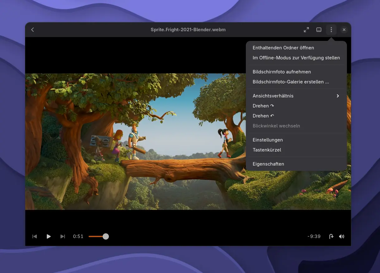Rotate video clockwise with Drehen ↷
Image resolution: width=380 pixels, height=273 pixels.
[263, 106]
